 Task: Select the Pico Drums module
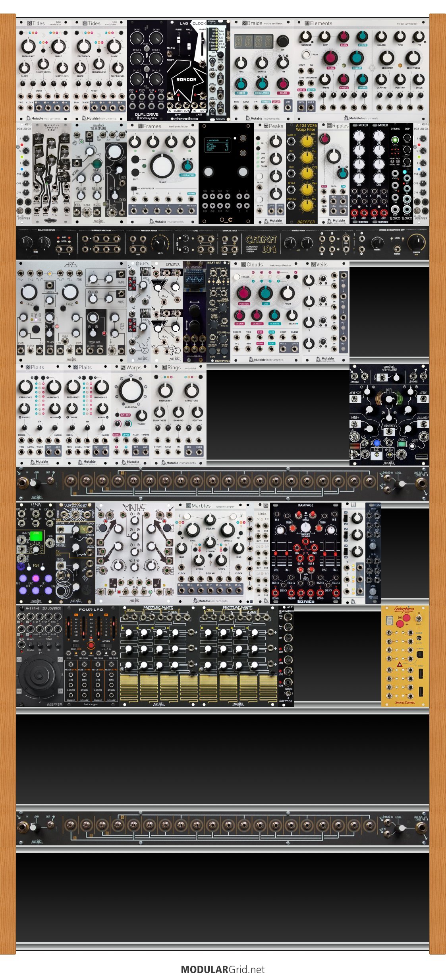click(x=395, y=173)
